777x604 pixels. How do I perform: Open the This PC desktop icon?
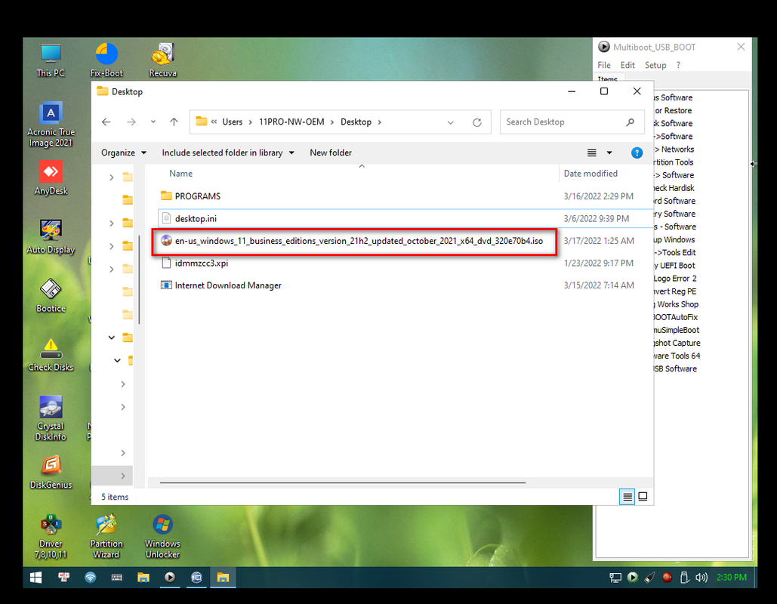point(51,60)
